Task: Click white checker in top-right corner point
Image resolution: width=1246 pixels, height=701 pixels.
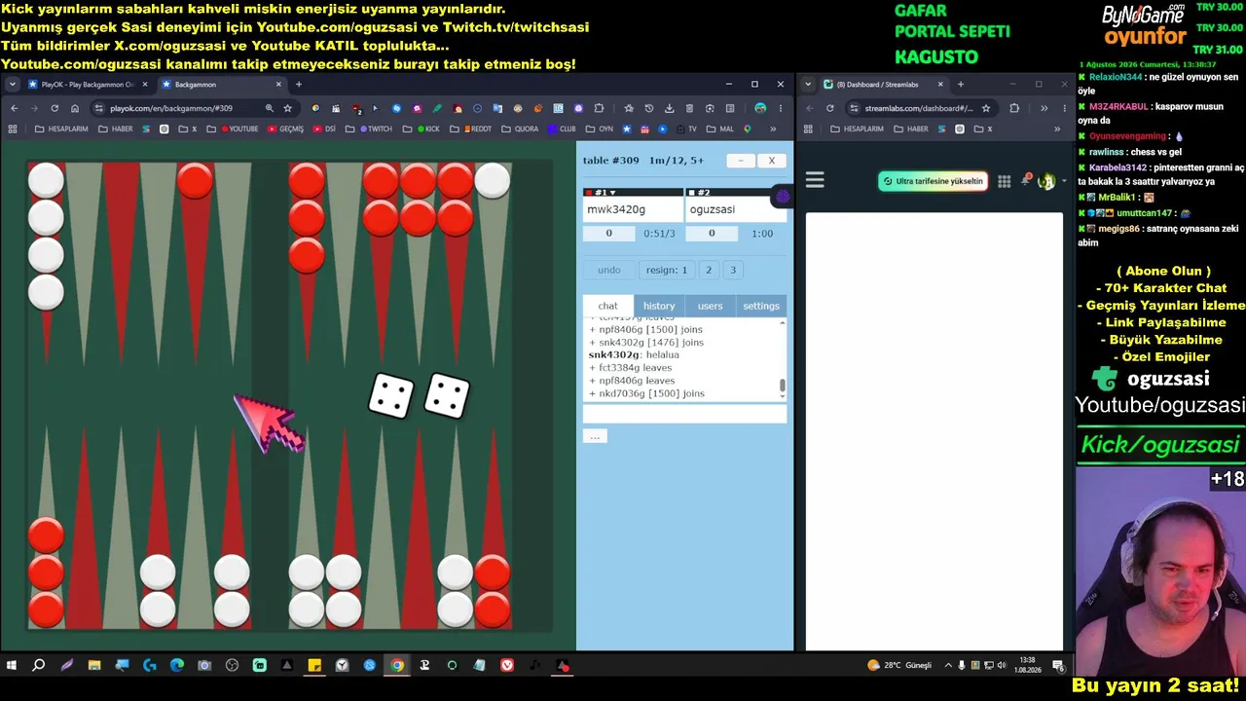Action: click(x=492, y=181)
